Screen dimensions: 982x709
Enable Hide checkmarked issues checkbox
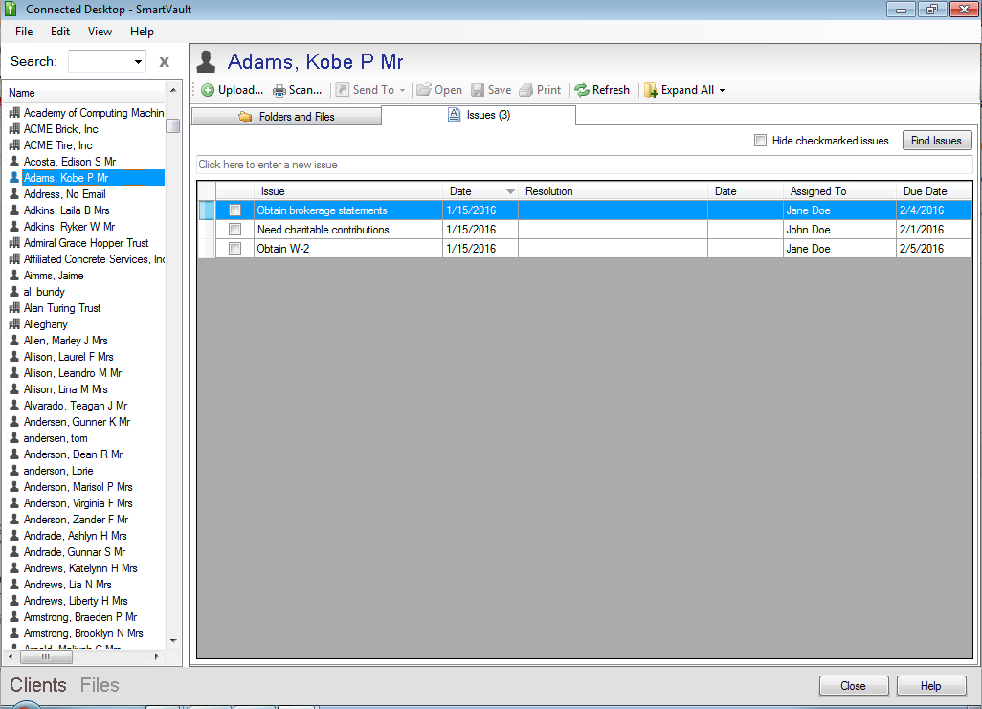tap(761, 141)
